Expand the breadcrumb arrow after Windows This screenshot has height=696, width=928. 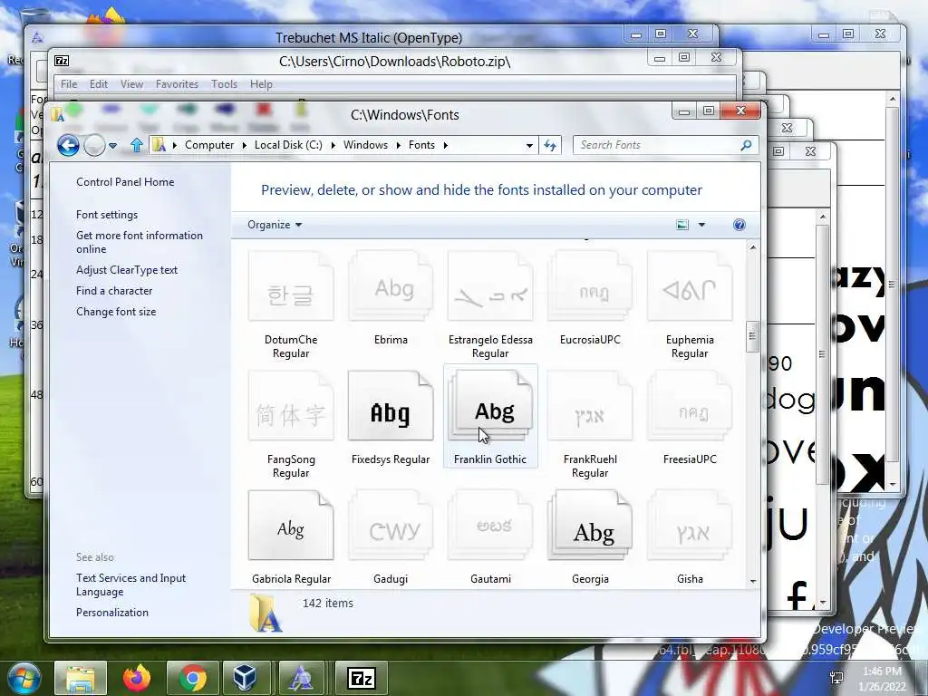pyautogui.click(x=398, y=146)
